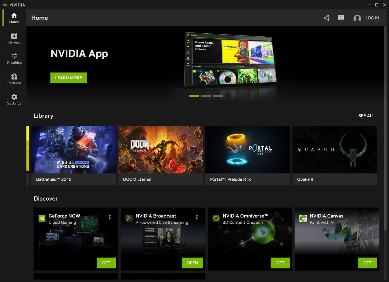This screenshot has height=282, width=389.
Task: Open the Redeem gift page
Action: [x=14, y=79]
